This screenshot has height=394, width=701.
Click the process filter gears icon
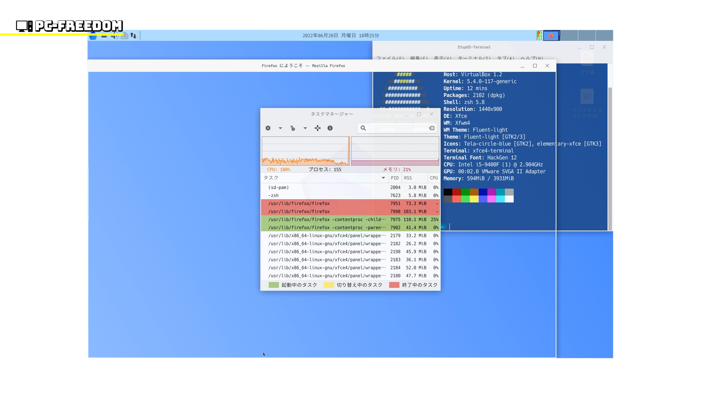click(293, 128)
